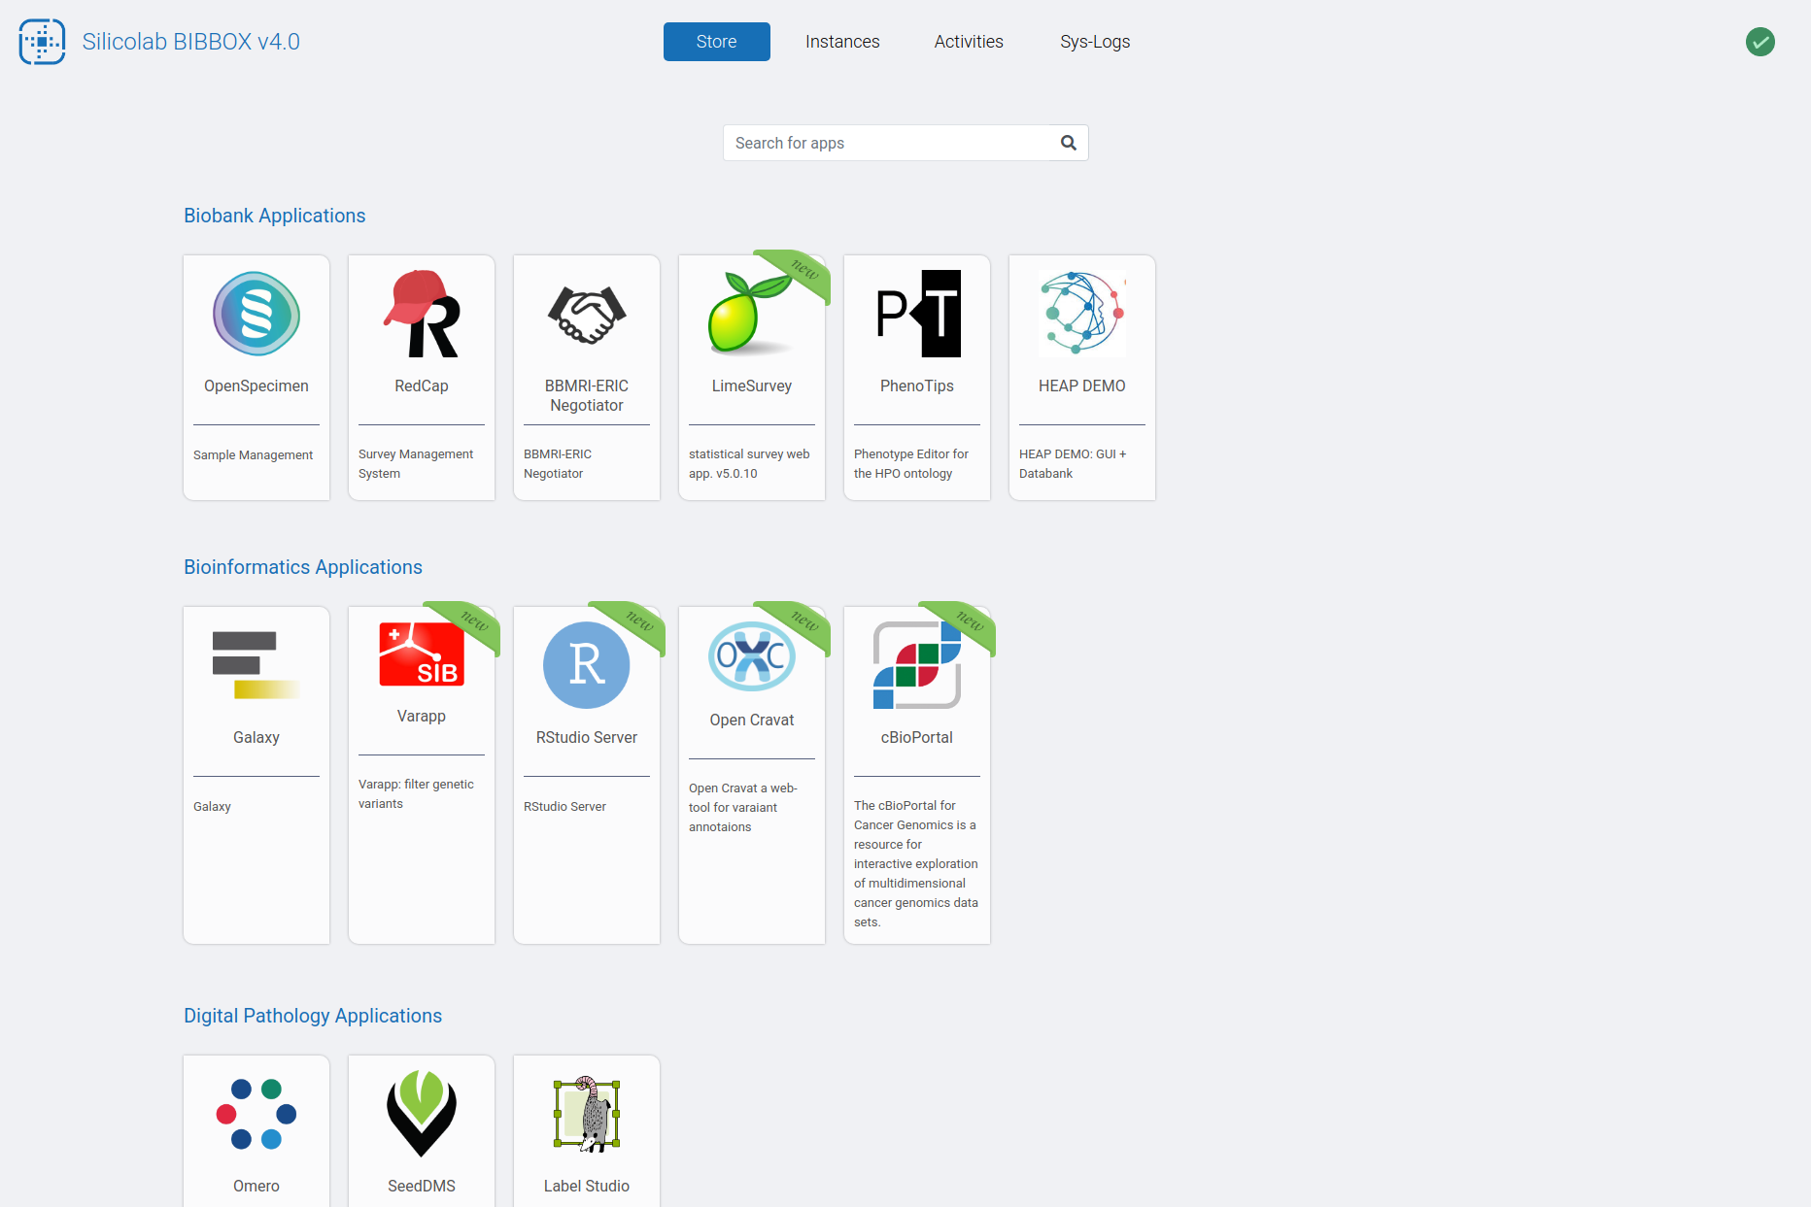Click the Biobank Applications heading
The height and width of the screenshot is (1207, 1811).
(x=275, y=216)
